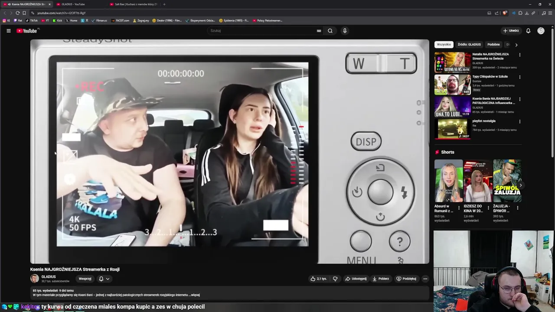Viewport: 555px width, 312px height.
Task: Open Natalia NAJGŁUPSZA Streamerka video thumbnail
Action: pyautogui.click(x=452, y=62)
